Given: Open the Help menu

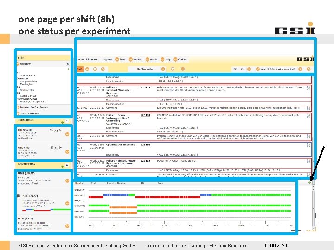Looking at the screenshot, I should 166,60.
